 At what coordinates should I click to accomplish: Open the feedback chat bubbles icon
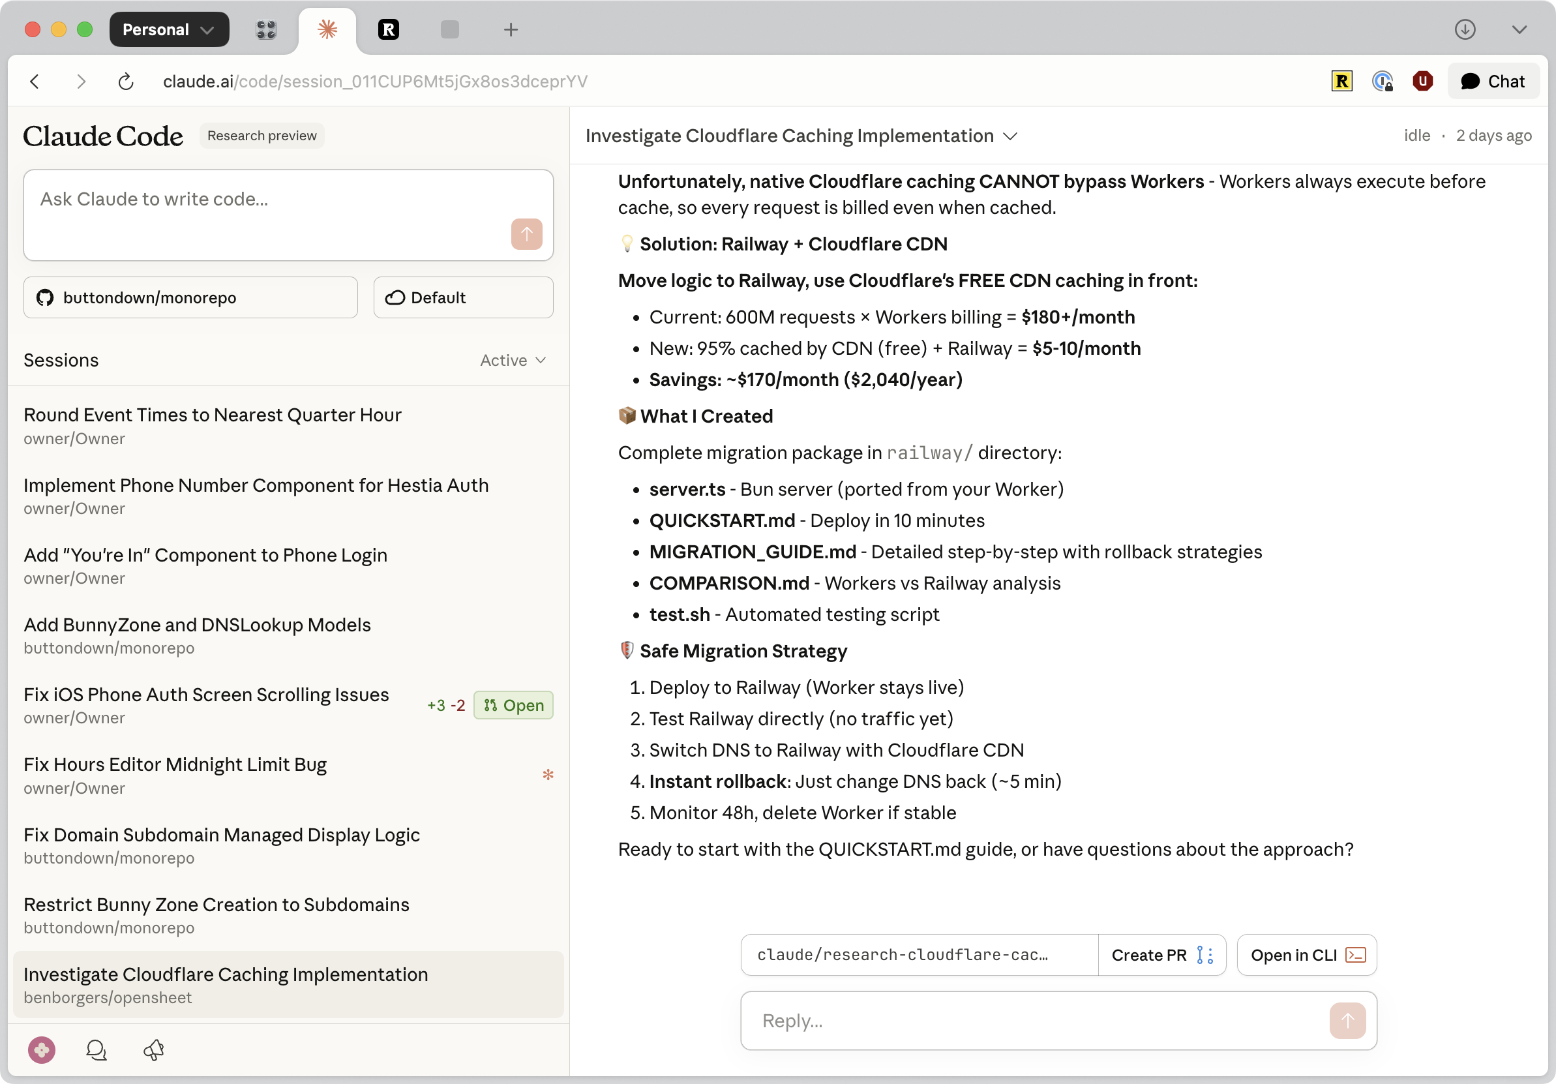[97, 1050]
